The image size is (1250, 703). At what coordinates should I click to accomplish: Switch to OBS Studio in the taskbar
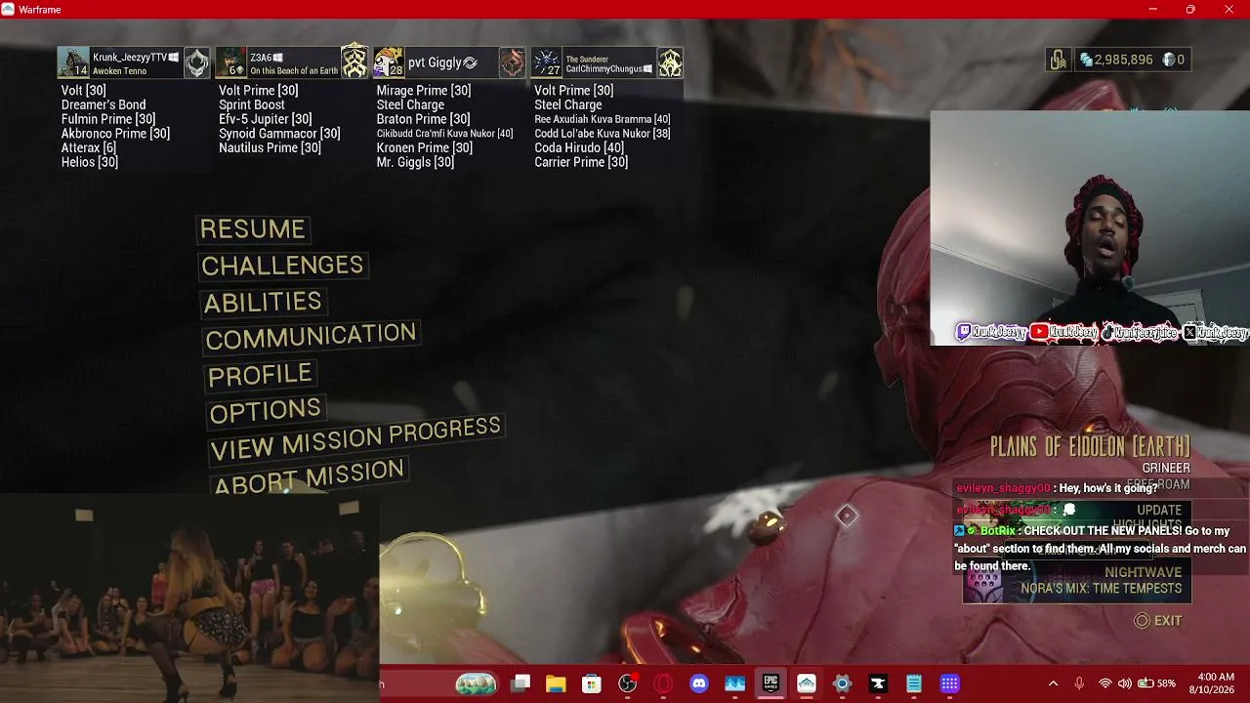click(628, 683)
